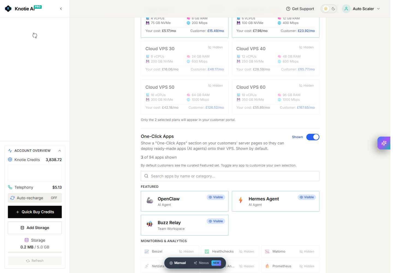
Task: Collapse the Account Overview section
Action: (59, 151)
